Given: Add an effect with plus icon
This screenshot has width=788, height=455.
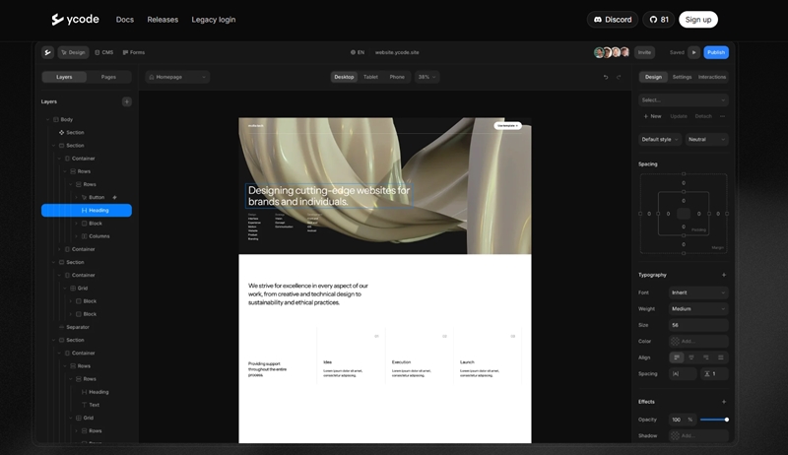Looking at the screenshot, I should tap(724, 402).
